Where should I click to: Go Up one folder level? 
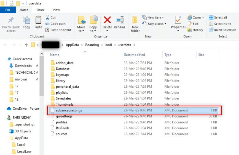click(x=26, y=45)
